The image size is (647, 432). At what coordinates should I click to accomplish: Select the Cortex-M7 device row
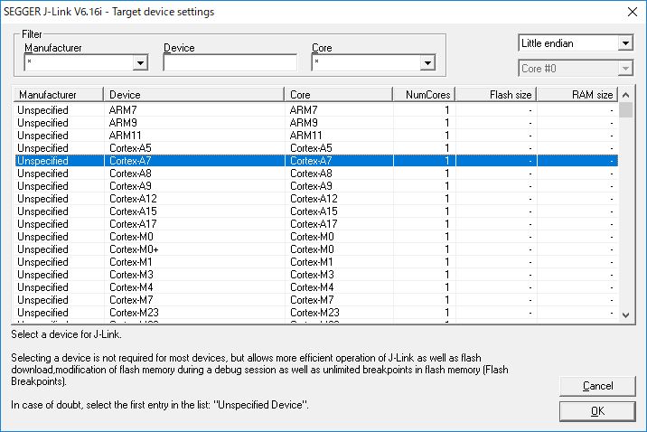316,300
